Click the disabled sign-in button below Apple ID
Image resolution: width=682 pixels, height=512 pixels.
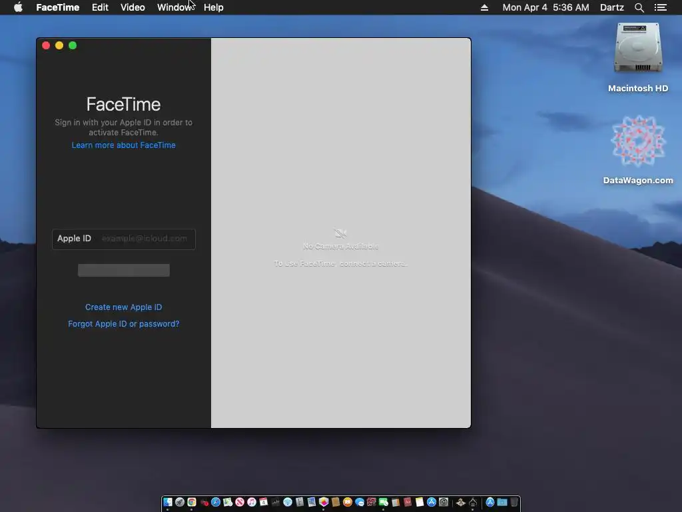(x=123, y=270)
